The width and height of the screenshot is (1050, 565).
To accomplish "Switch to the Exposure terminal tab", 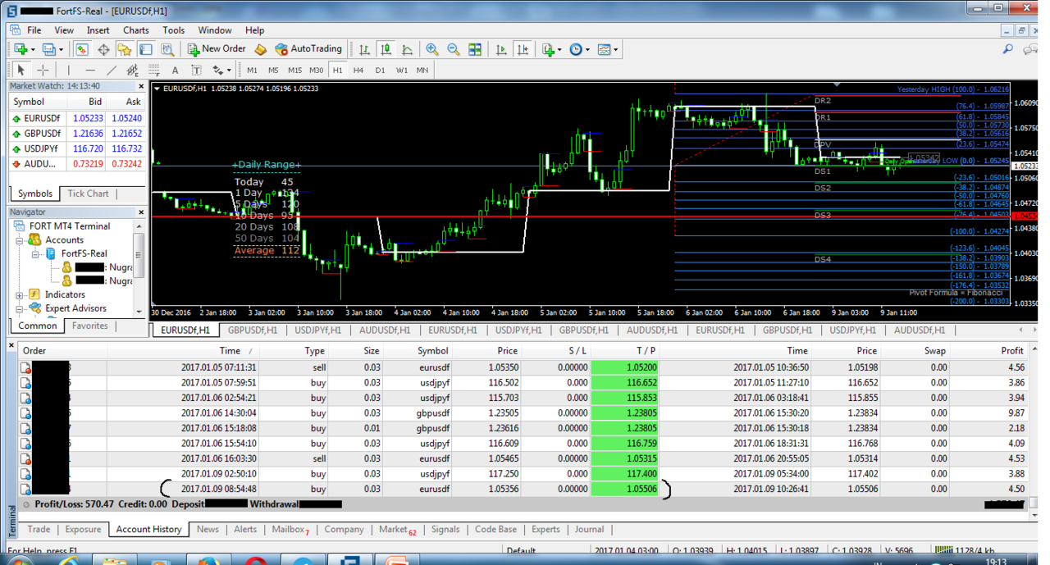I will [83, 530].
